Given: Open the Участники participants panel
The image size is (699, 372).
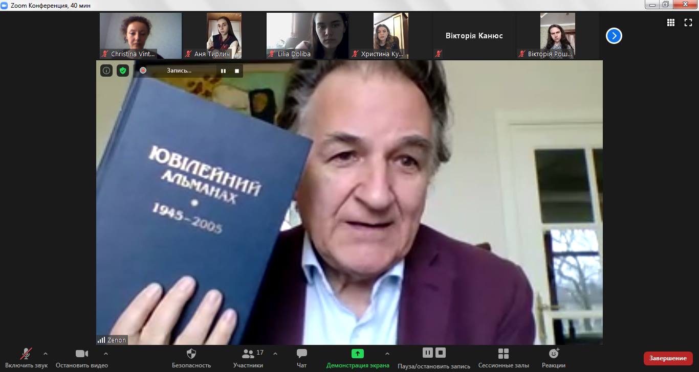Looking at the screenshot, I should [248, 357].
